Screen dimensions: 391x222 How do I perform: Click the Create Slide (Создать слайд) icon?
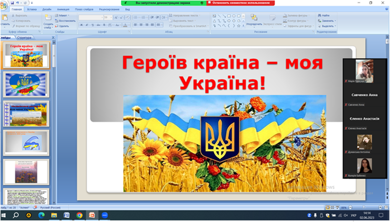click(x=48, y=18)
